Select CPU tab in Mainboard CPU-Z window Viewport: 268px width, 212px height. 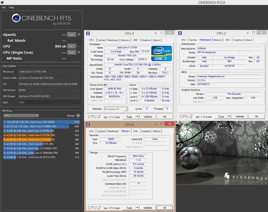[183, 40]
